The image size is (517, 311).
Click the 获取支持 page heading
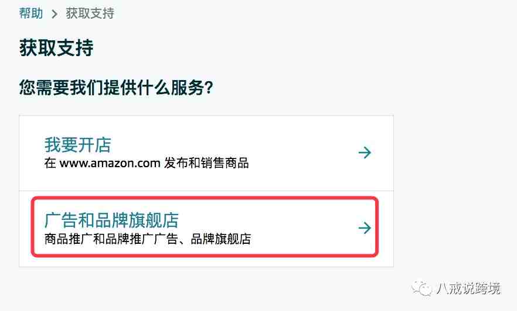(x=56, y=48)
